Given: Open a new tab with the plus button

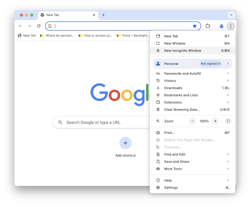Looking at the screenshot, I should 103,15.
